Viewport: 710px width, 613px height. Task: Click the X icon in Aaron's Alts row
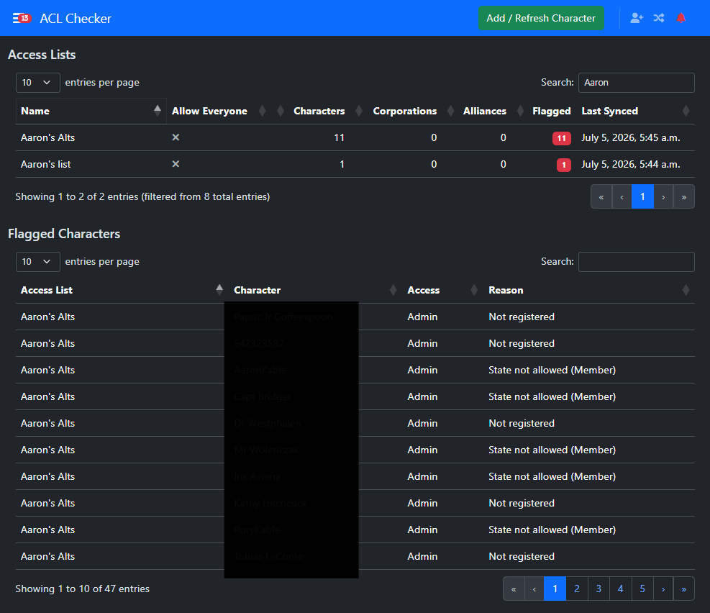[176, 137]
